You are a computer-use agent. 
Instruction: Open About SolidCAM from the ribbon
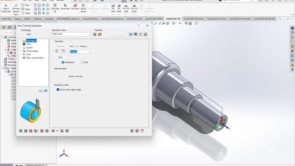click(6, 8)
